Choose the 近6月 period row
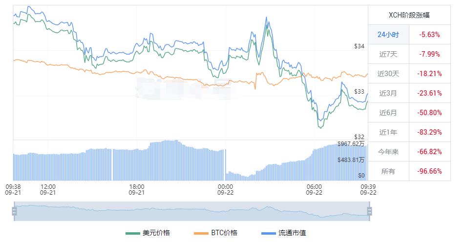This screenshot has width=466, height=242. 388,113
